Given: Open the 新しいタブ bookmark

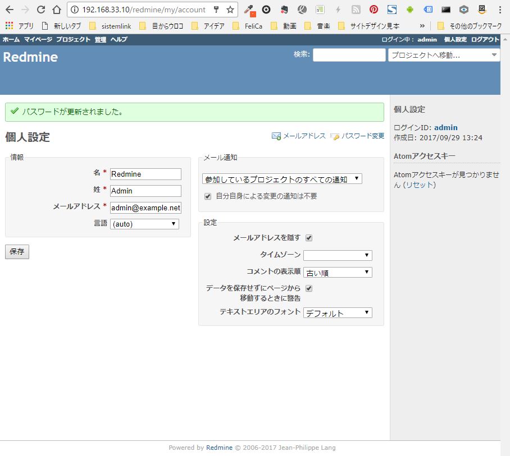Looking at the screenshot, I should 61,26.
